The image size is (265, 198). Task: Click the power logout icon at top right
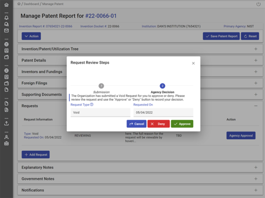pyautogui.click(x=258, y=4)
